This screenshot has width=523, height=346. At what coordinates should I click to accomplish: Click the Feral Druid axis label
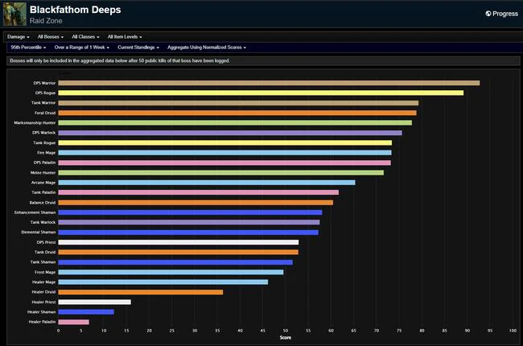coord(45,113)
